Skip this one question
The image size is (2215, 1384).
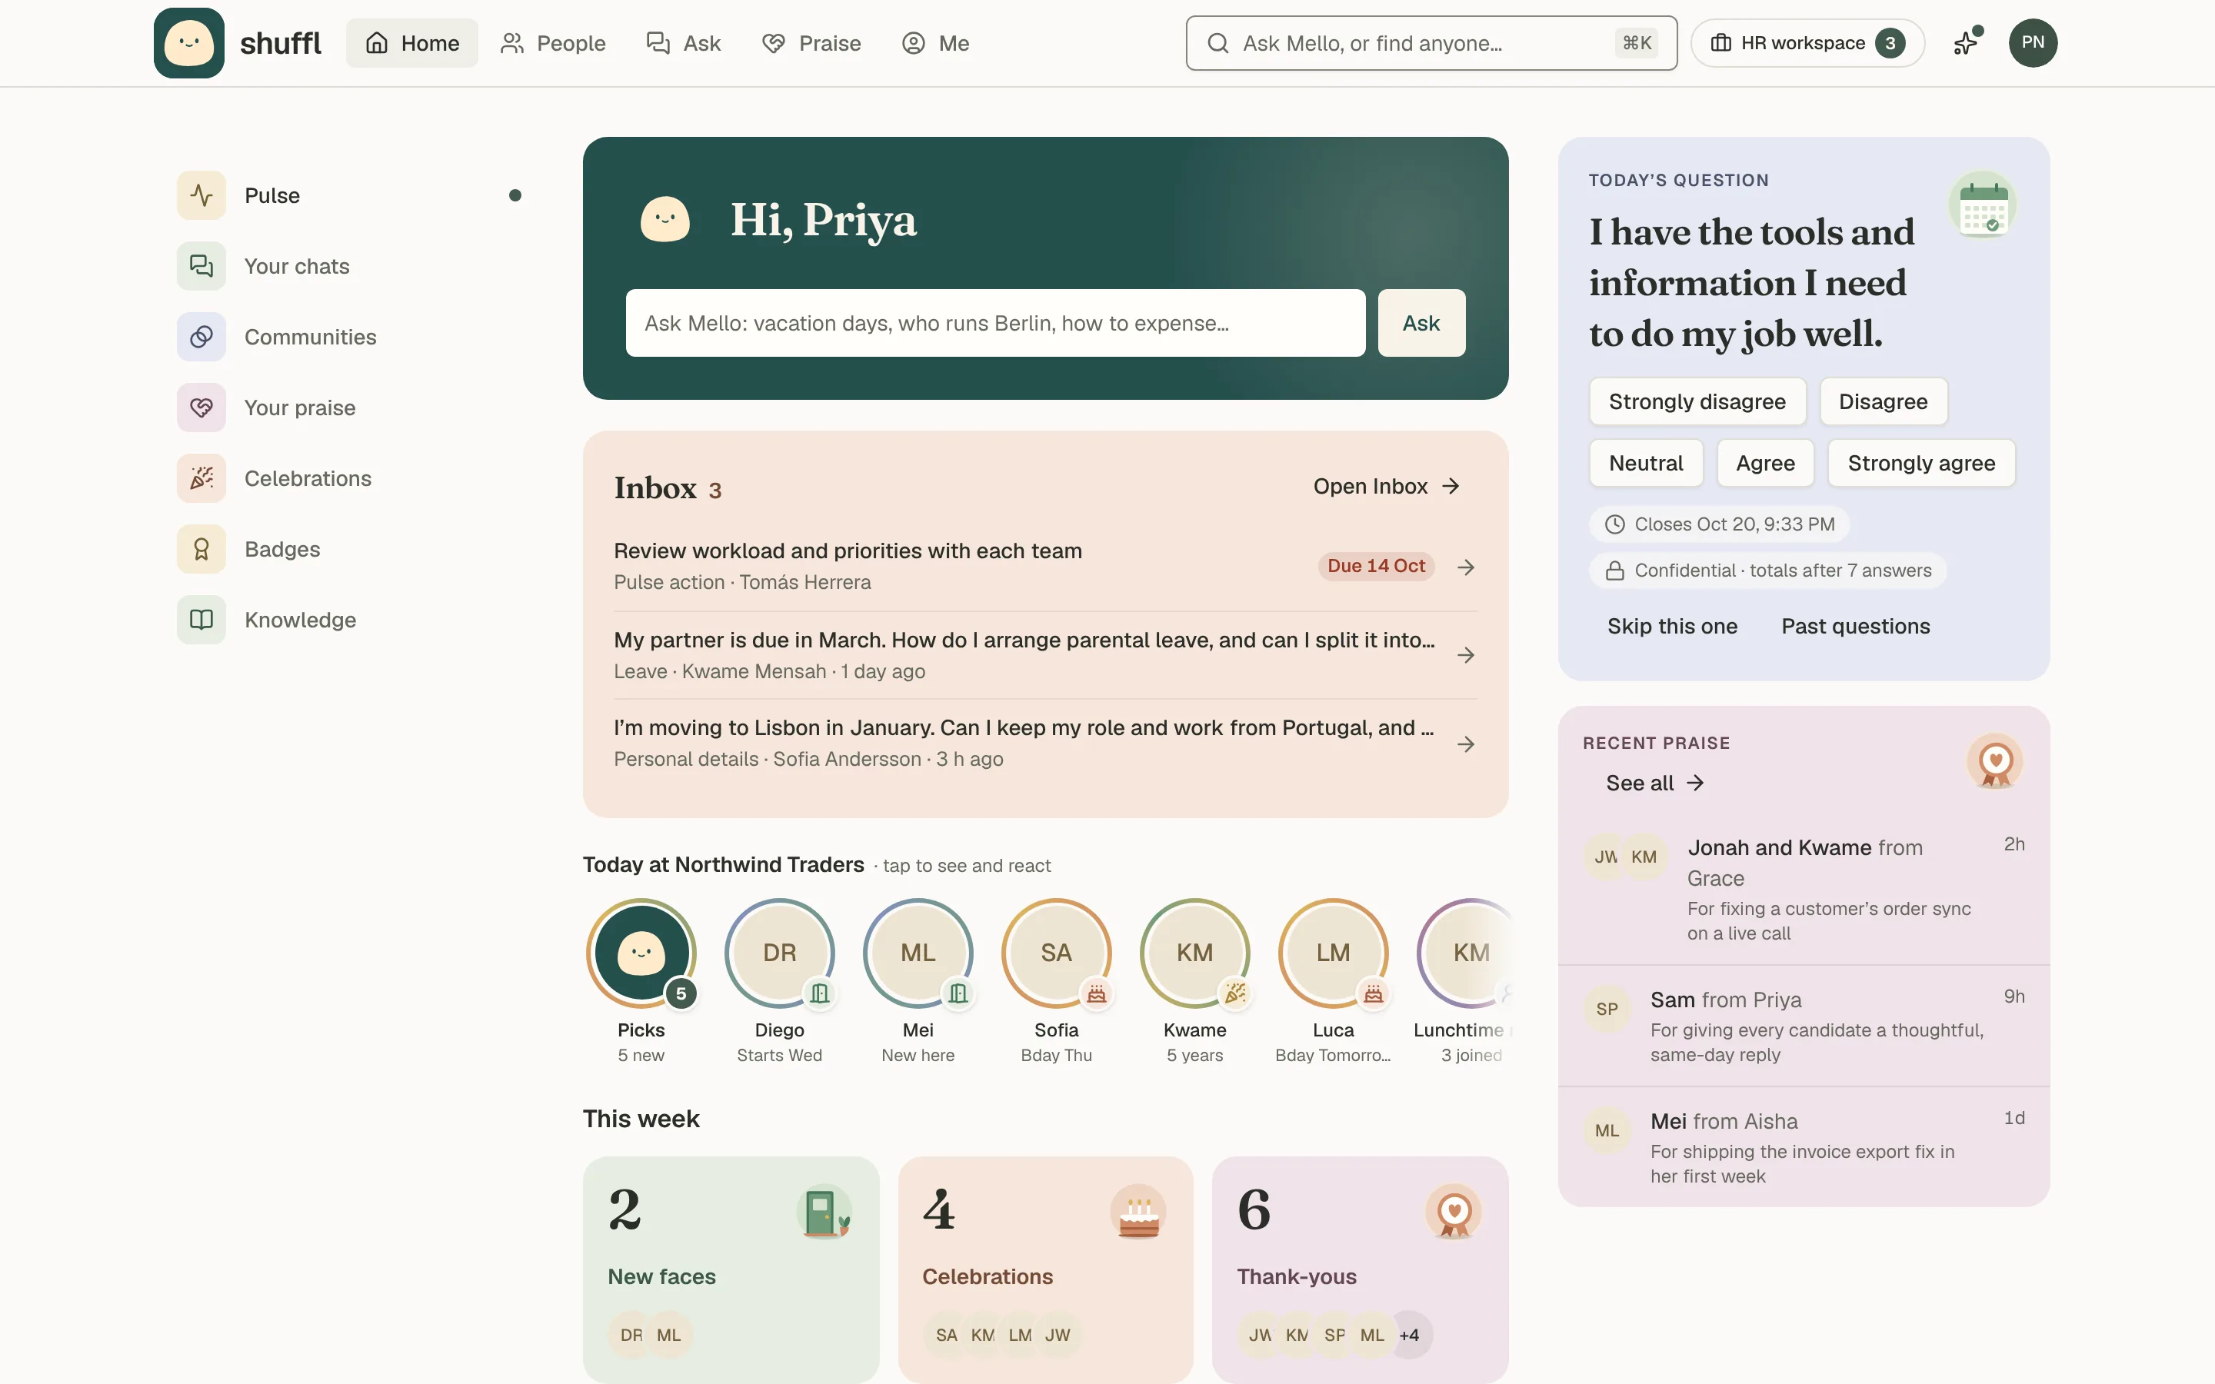(1672, 626)
